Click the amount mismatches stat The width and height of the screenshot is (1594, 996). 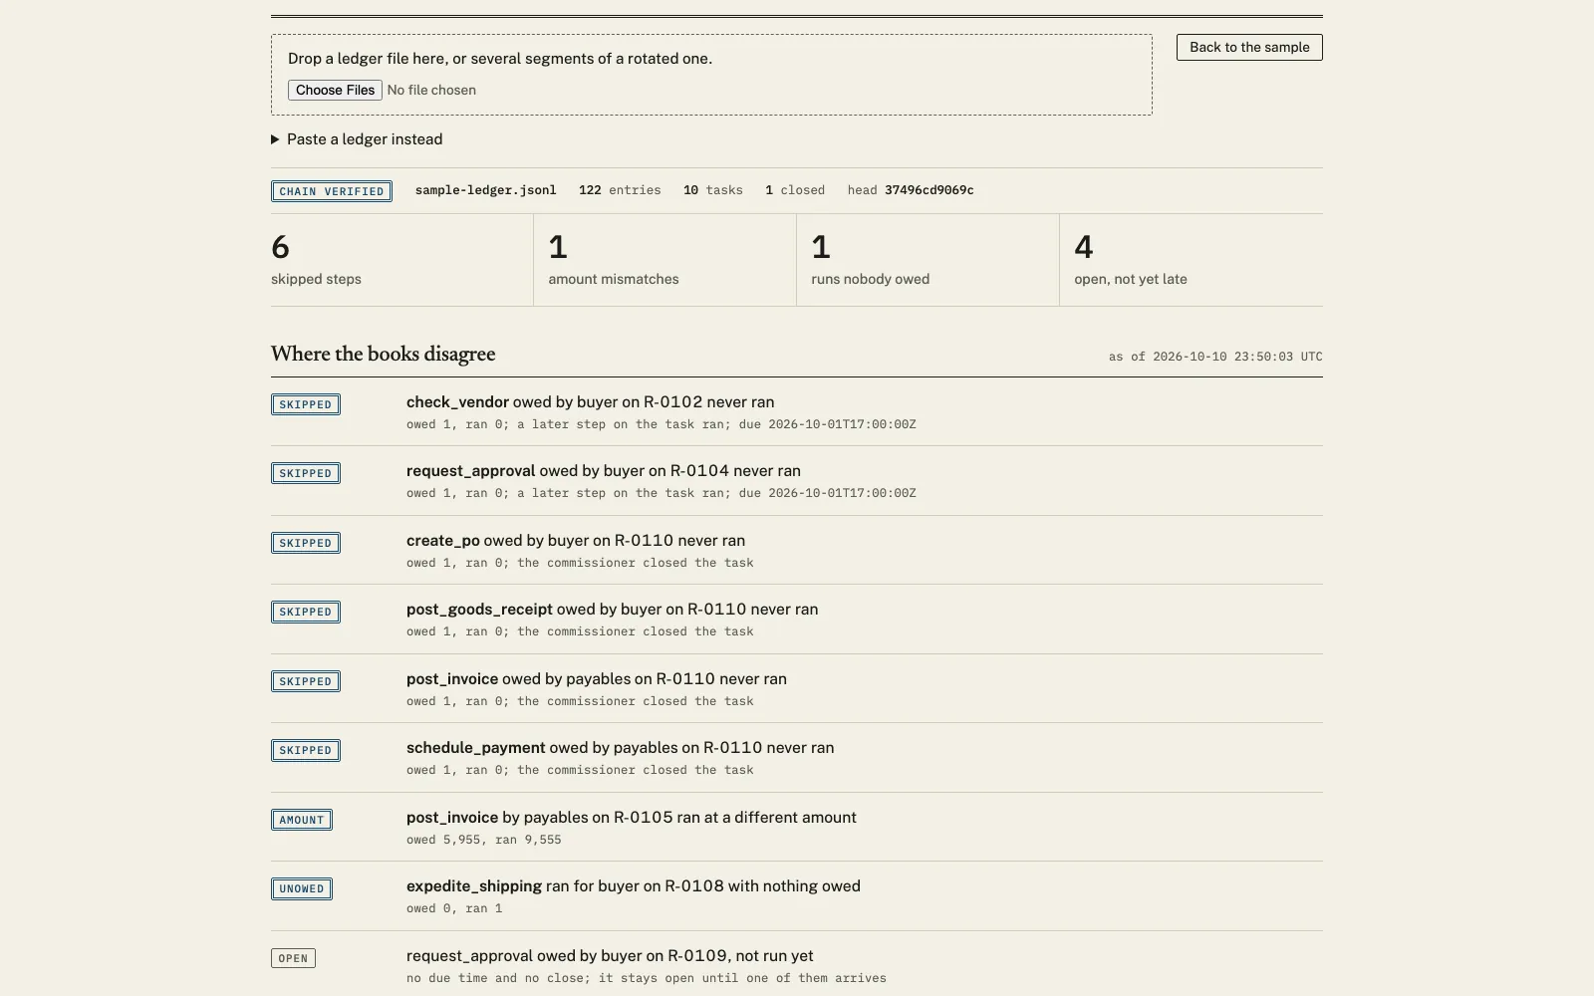pos(664,260)
